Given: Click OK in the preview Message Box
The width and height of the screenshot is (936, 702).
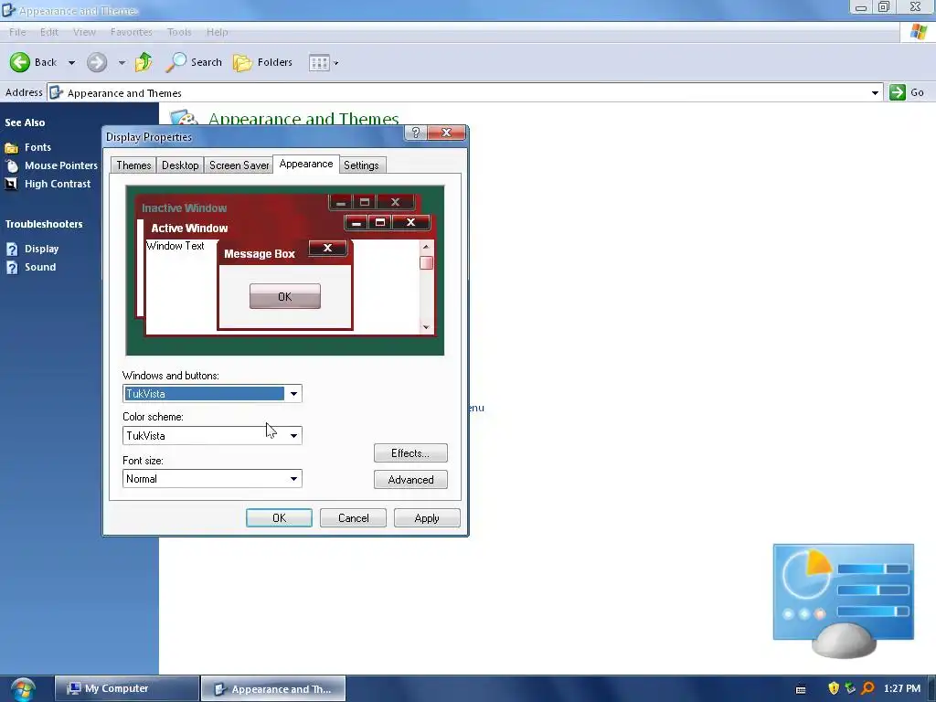Looking at the screenshot, I should tap(285, 297).
